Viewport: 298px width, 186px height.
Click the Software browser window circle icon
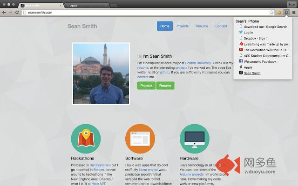[x=140, y=139]
